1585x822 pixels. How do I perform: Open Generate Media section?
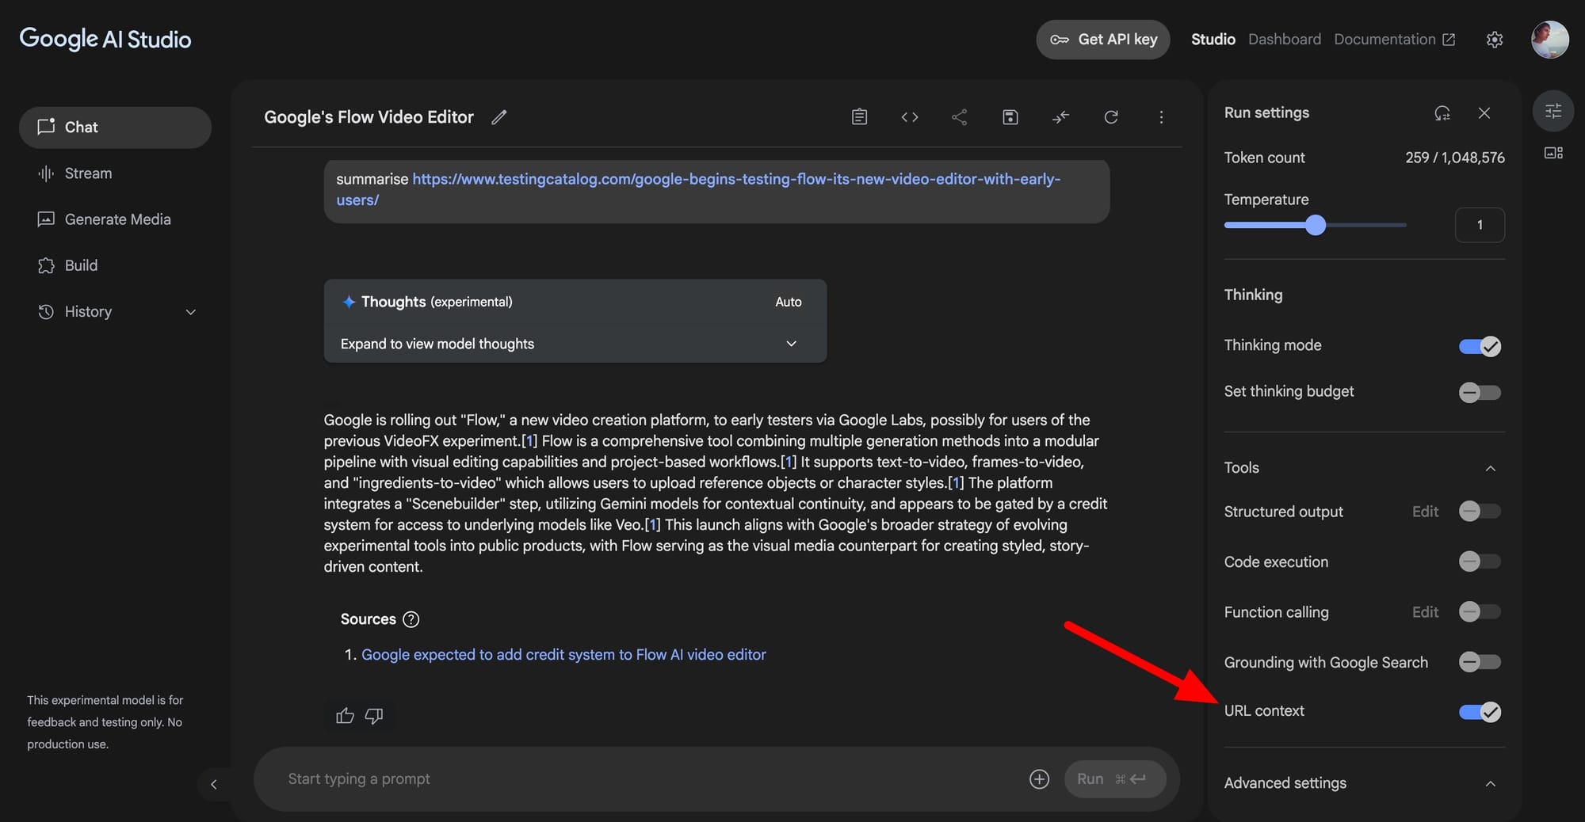[x=115, y=219]
